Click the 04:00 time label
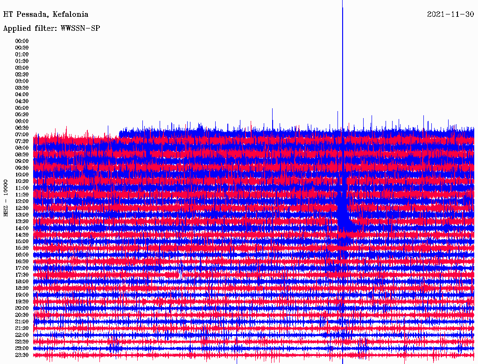 (22, 95)
